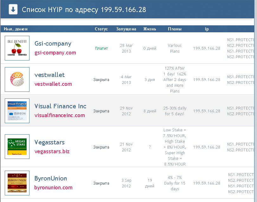
Task: Visit the vegasstars.biz domain link
Action: coord(52,151)
